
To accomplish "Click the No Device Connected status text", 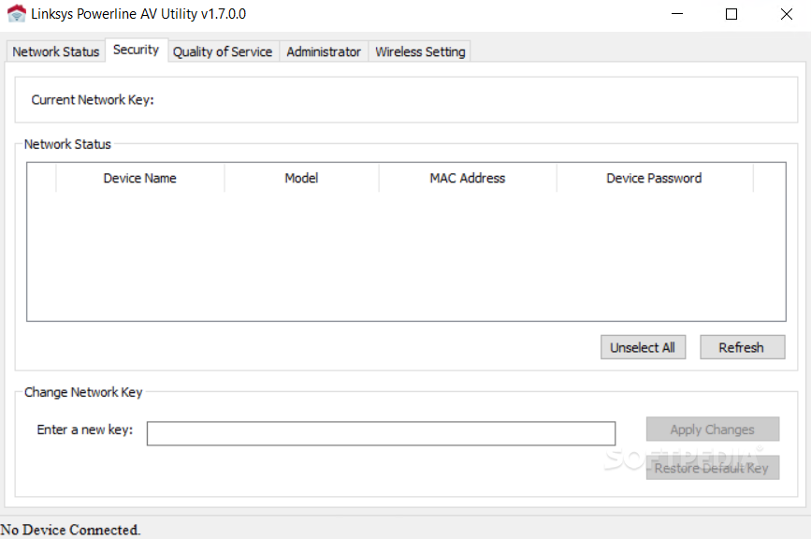I will click(x=70, y=530).
